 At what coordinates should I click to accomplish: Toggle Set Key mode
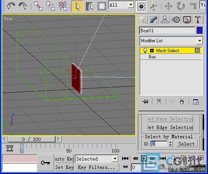click(x=64, y=167)
